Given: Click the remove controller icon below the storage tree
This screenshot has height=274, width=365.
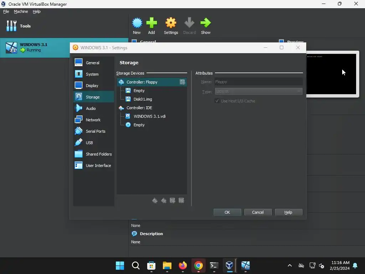Looking at the screenshot, I should (164, 201).
